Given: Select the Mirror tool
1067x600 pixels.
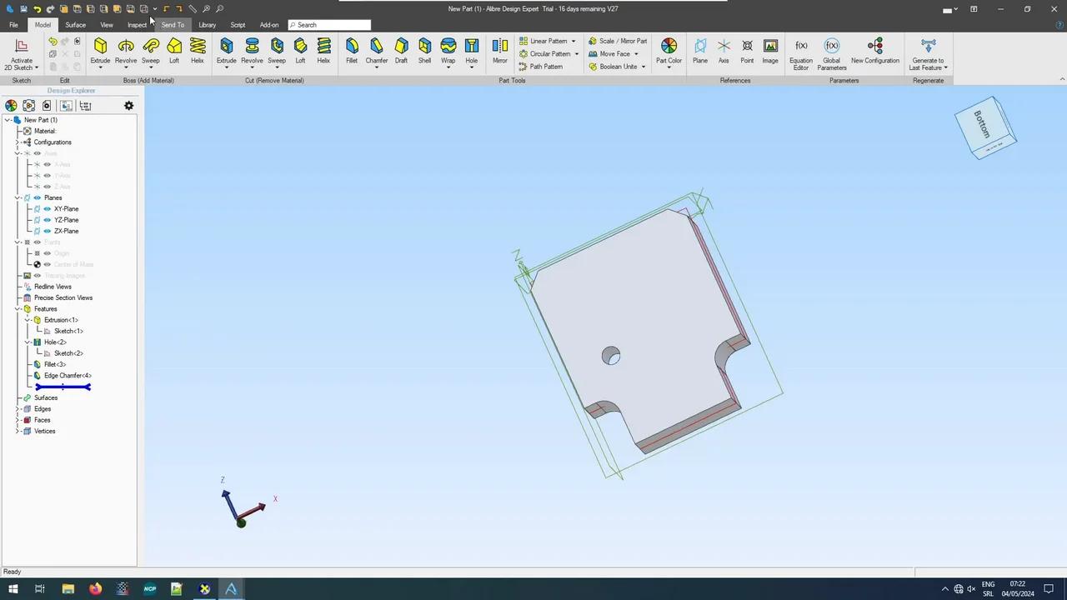Looking at the screenshot, I should pos(499,50).
